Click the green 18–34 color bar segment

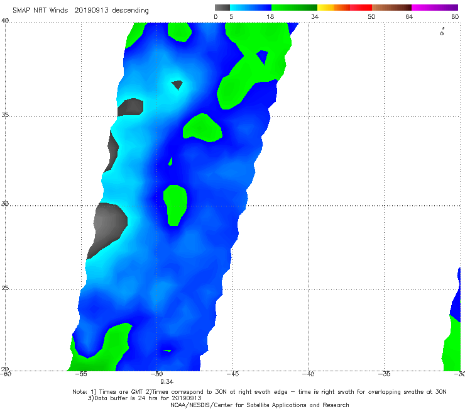[294, 8]
